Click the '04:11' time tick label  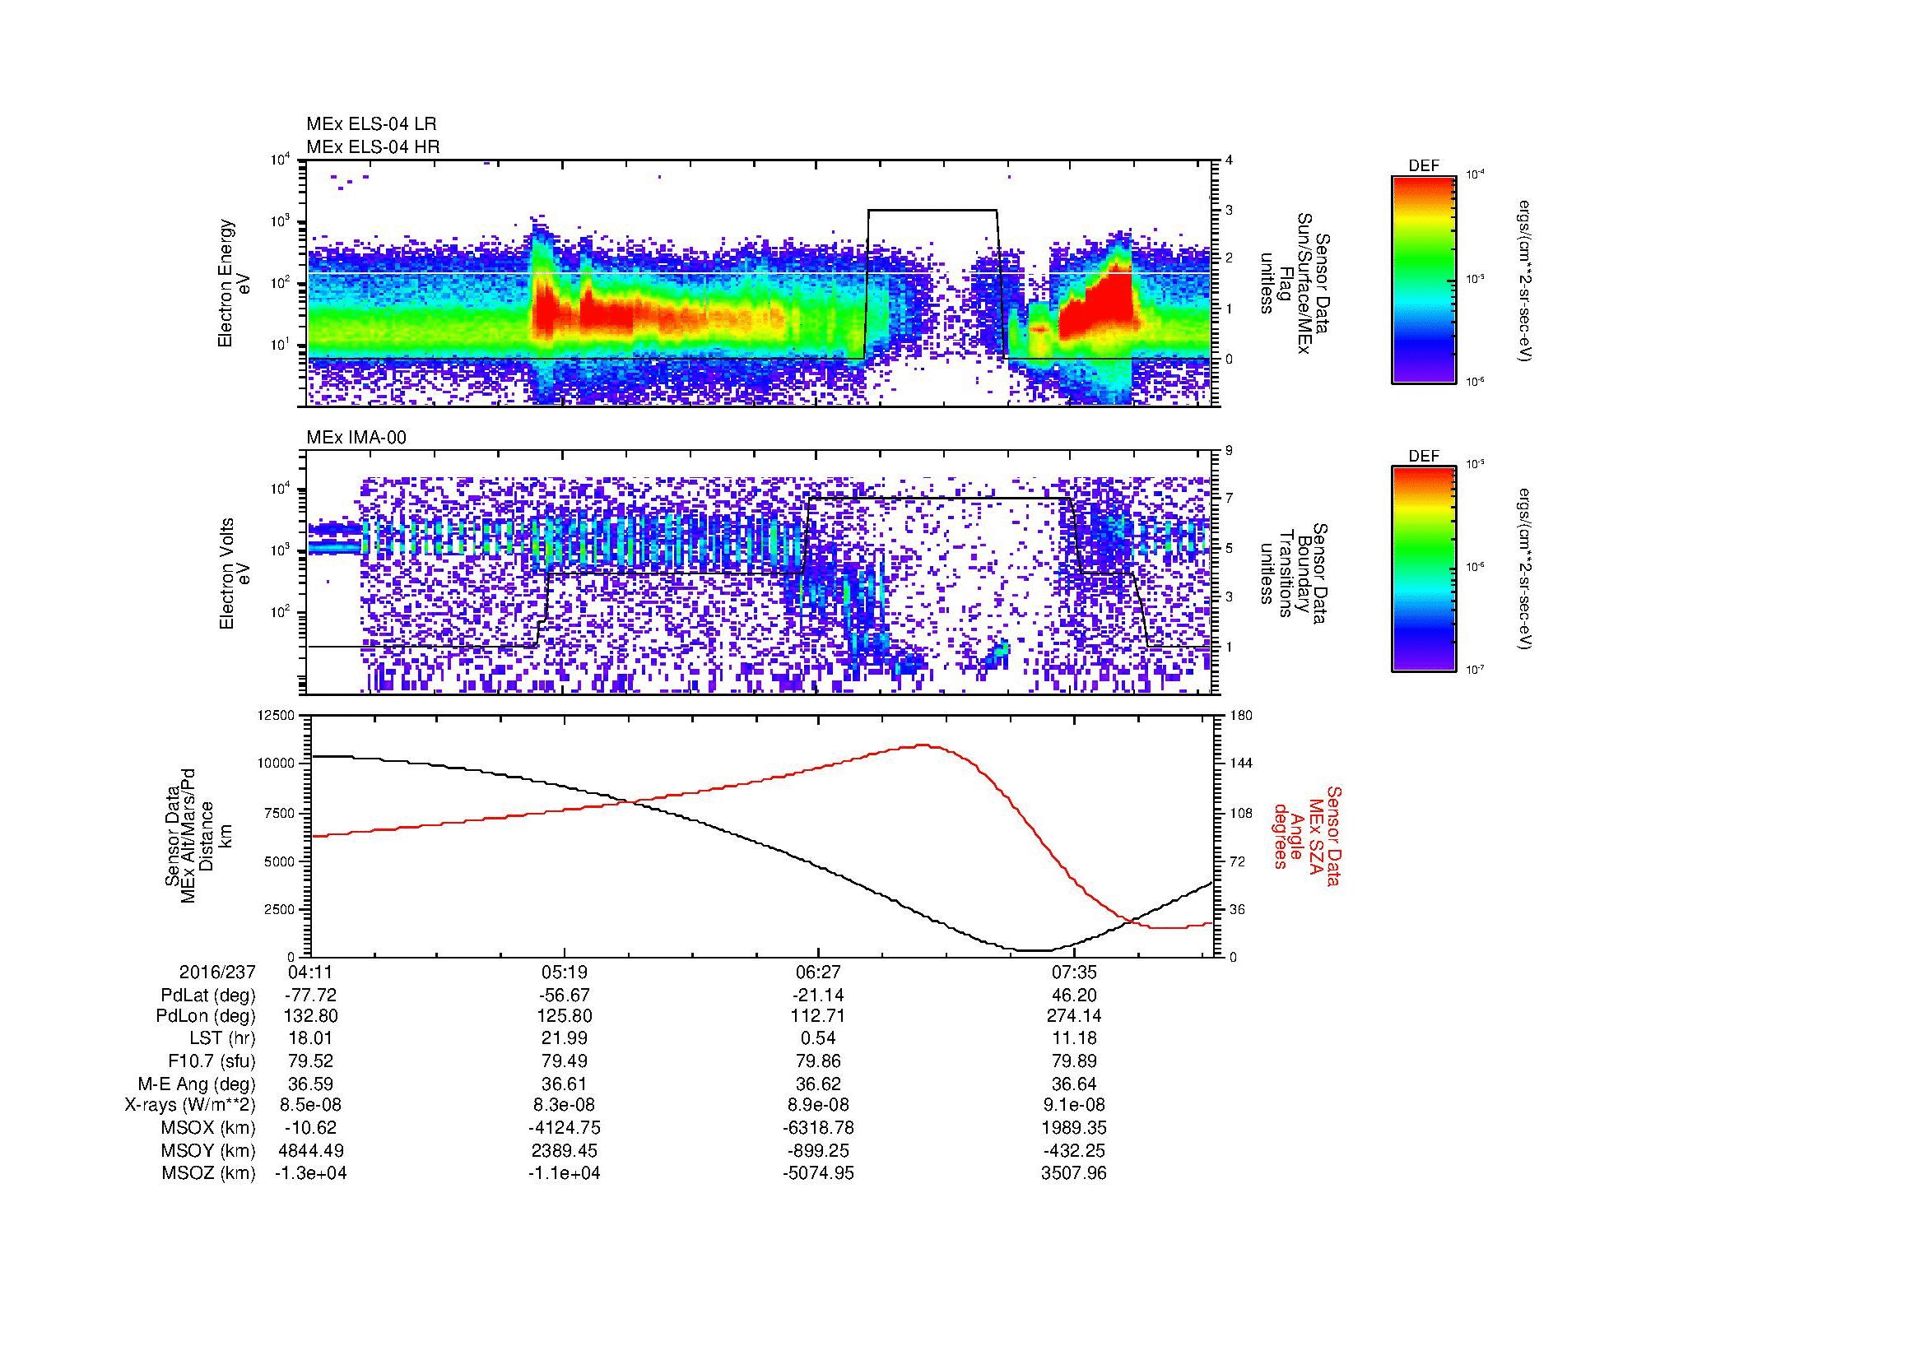coord(310,972)
